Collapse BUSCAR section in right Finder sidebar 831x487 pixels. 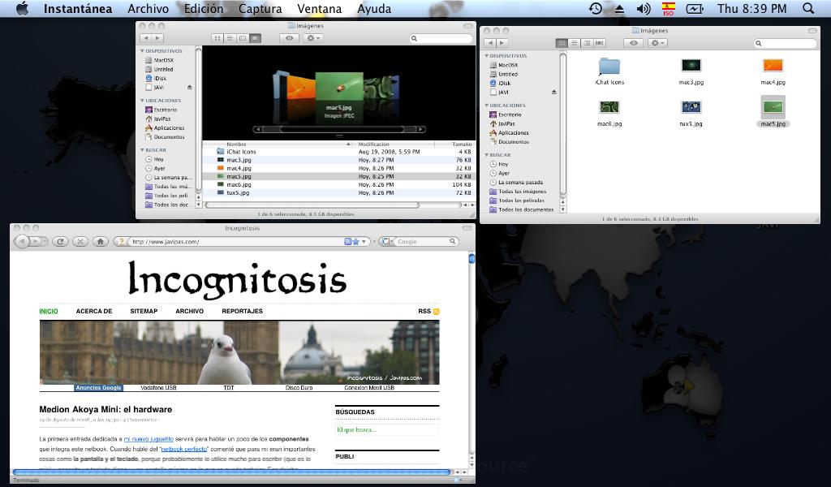487,155
